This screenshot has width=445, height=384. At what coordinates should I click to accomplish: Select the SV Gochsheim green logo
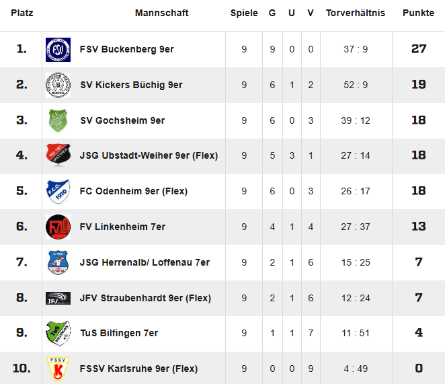coord(58,121)
